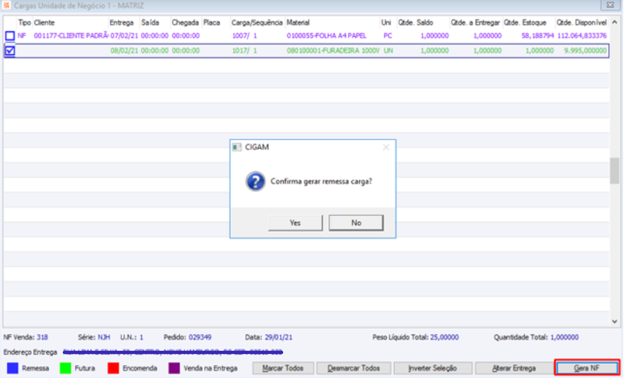Image resolution: width=624 pixels, height=378 pixels.
Task: Click the CIGAM dialog title icon
Action: (237, 148)
